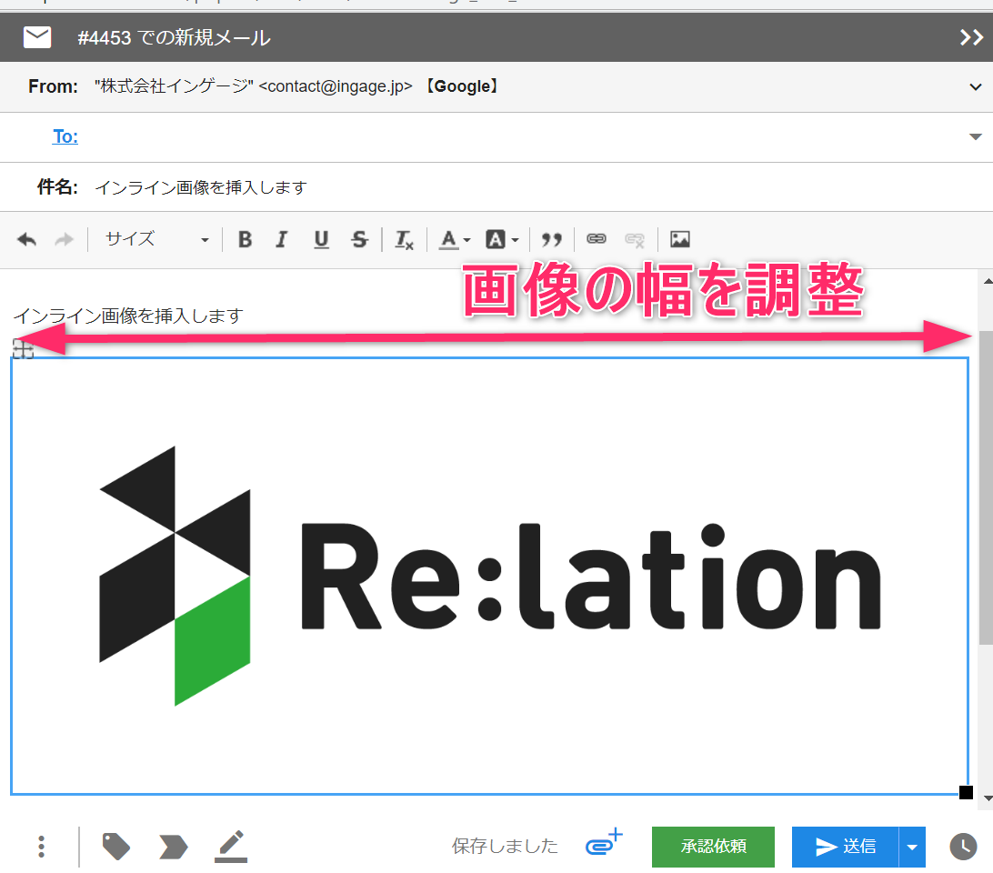Click the envelope mail icon in header
The height and width of the screenshot is (873, 993).
[36, 37]
